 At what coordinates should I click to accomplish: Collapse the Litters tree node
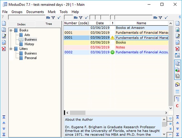[11, 49]
